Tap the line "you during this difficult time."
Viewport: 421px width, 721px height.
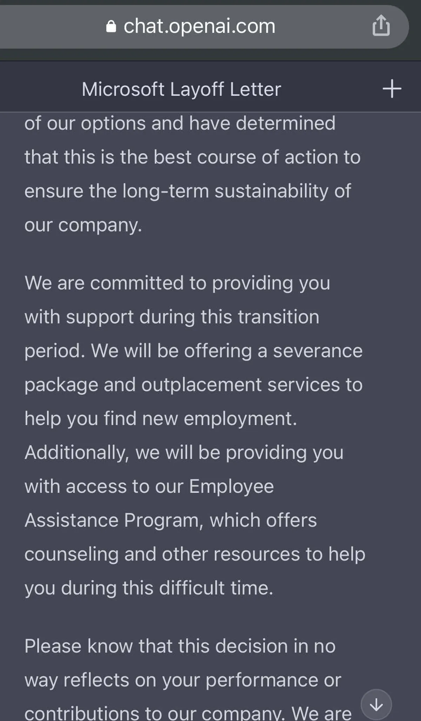click(149, 588)
